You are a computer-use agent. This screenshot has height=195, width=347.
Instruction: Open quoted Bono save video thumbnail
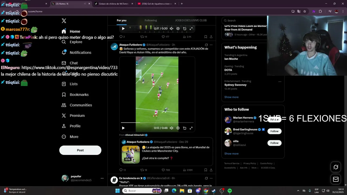131,154
